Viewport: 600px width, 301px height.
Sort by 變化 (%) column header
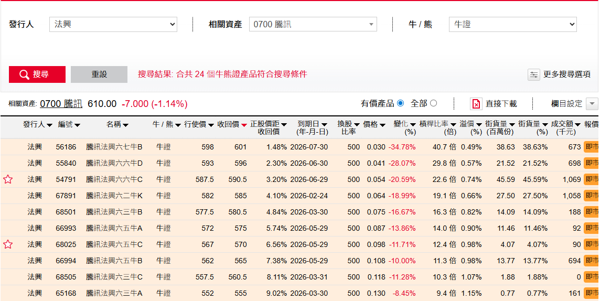pyautogui.click(x=405, y=128)
